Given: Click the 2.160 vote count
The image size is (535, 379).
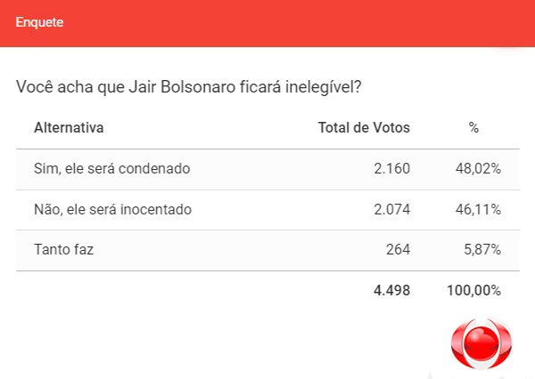Looking at the screenshot, I should (391, 169).
